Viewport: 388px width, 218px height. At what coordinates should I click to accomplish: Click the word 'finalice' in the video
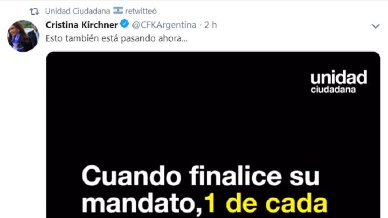pyautogui.click(x=235, y=175)
